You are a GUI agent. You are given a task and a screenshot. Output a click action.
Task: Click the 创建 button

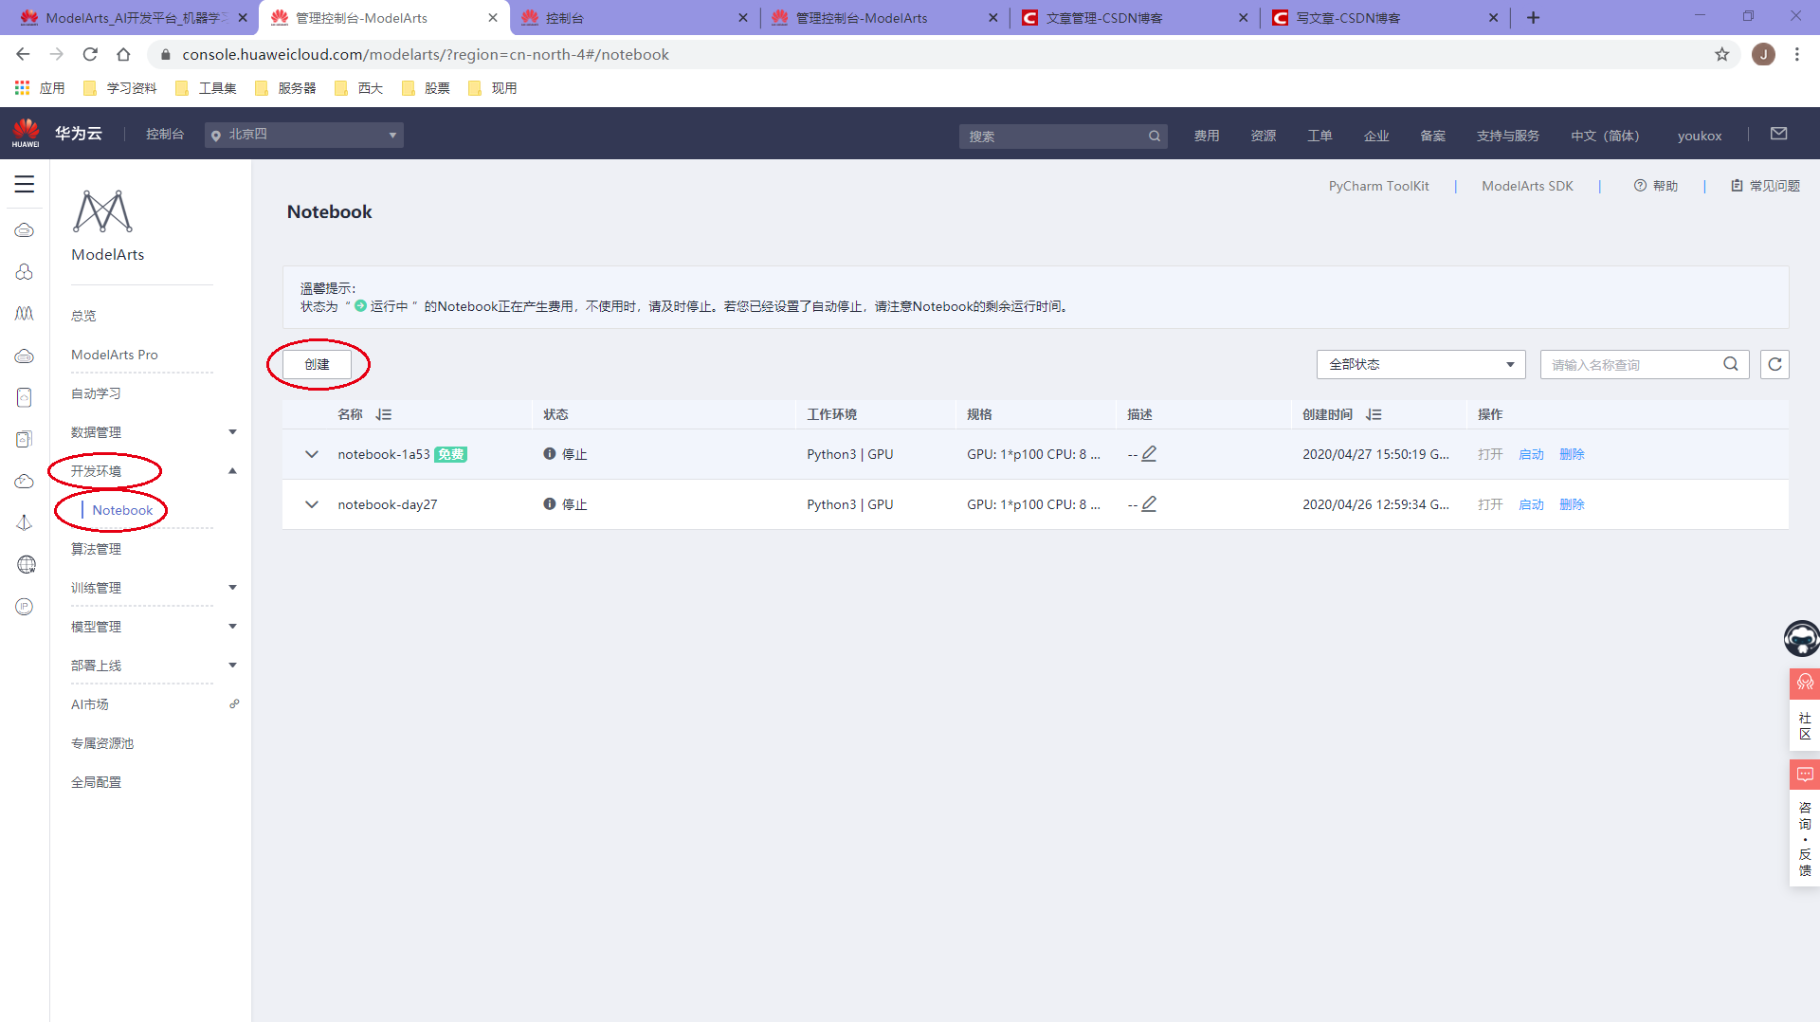pos(317,364)
